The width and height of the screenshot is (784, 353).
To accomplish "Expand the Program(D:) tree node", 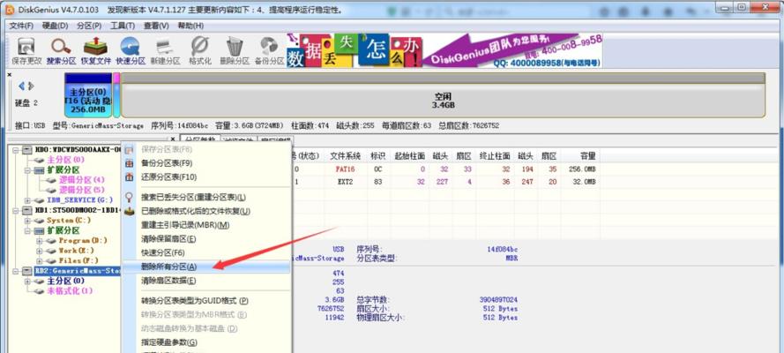I will click(40, 241).
